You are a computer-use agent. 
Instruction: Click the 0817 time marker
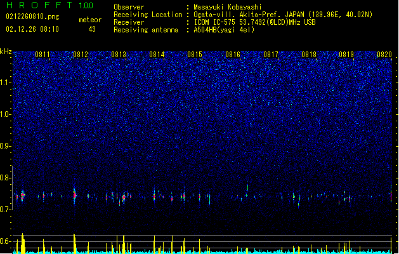coord(271,55)
